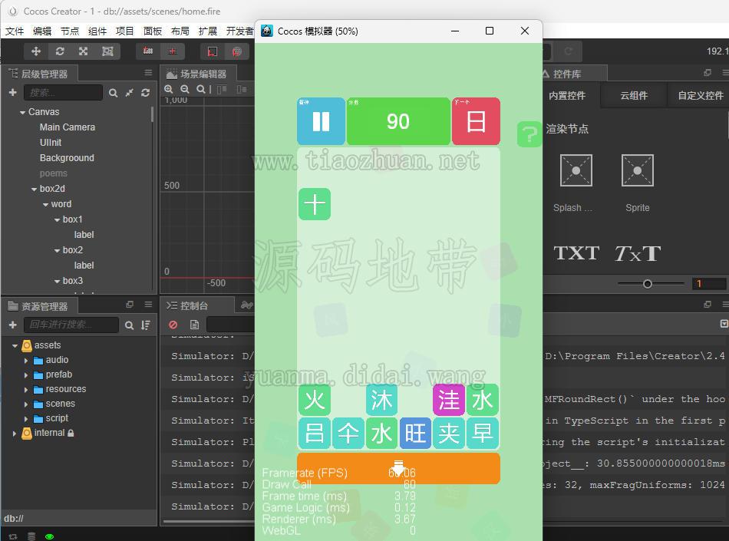Select the poems node

54,173
